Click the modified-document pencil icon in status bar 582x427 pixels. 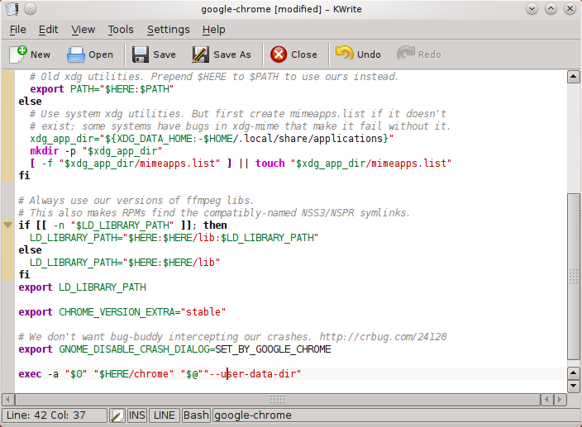coord(117,415)
